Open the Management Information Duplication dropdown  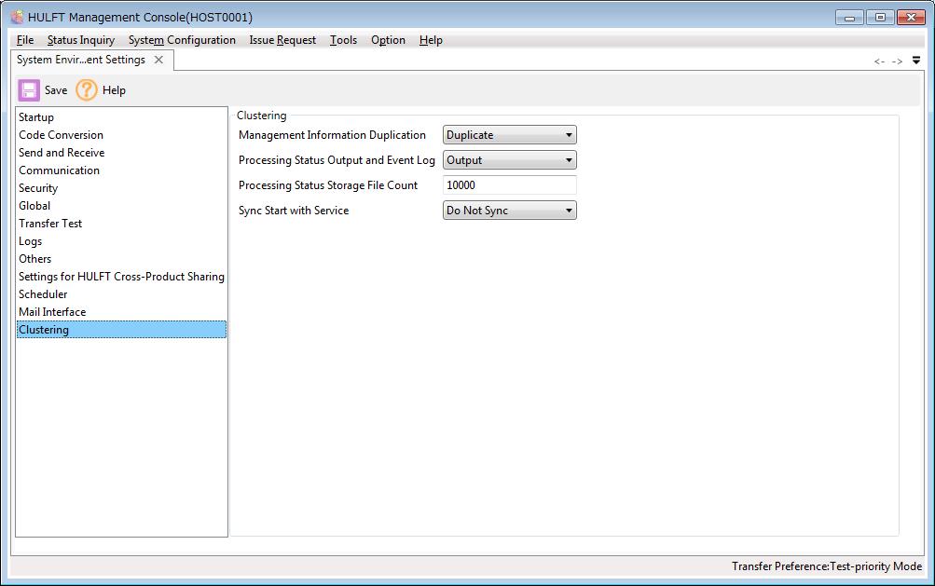click(x=509, y=135)
